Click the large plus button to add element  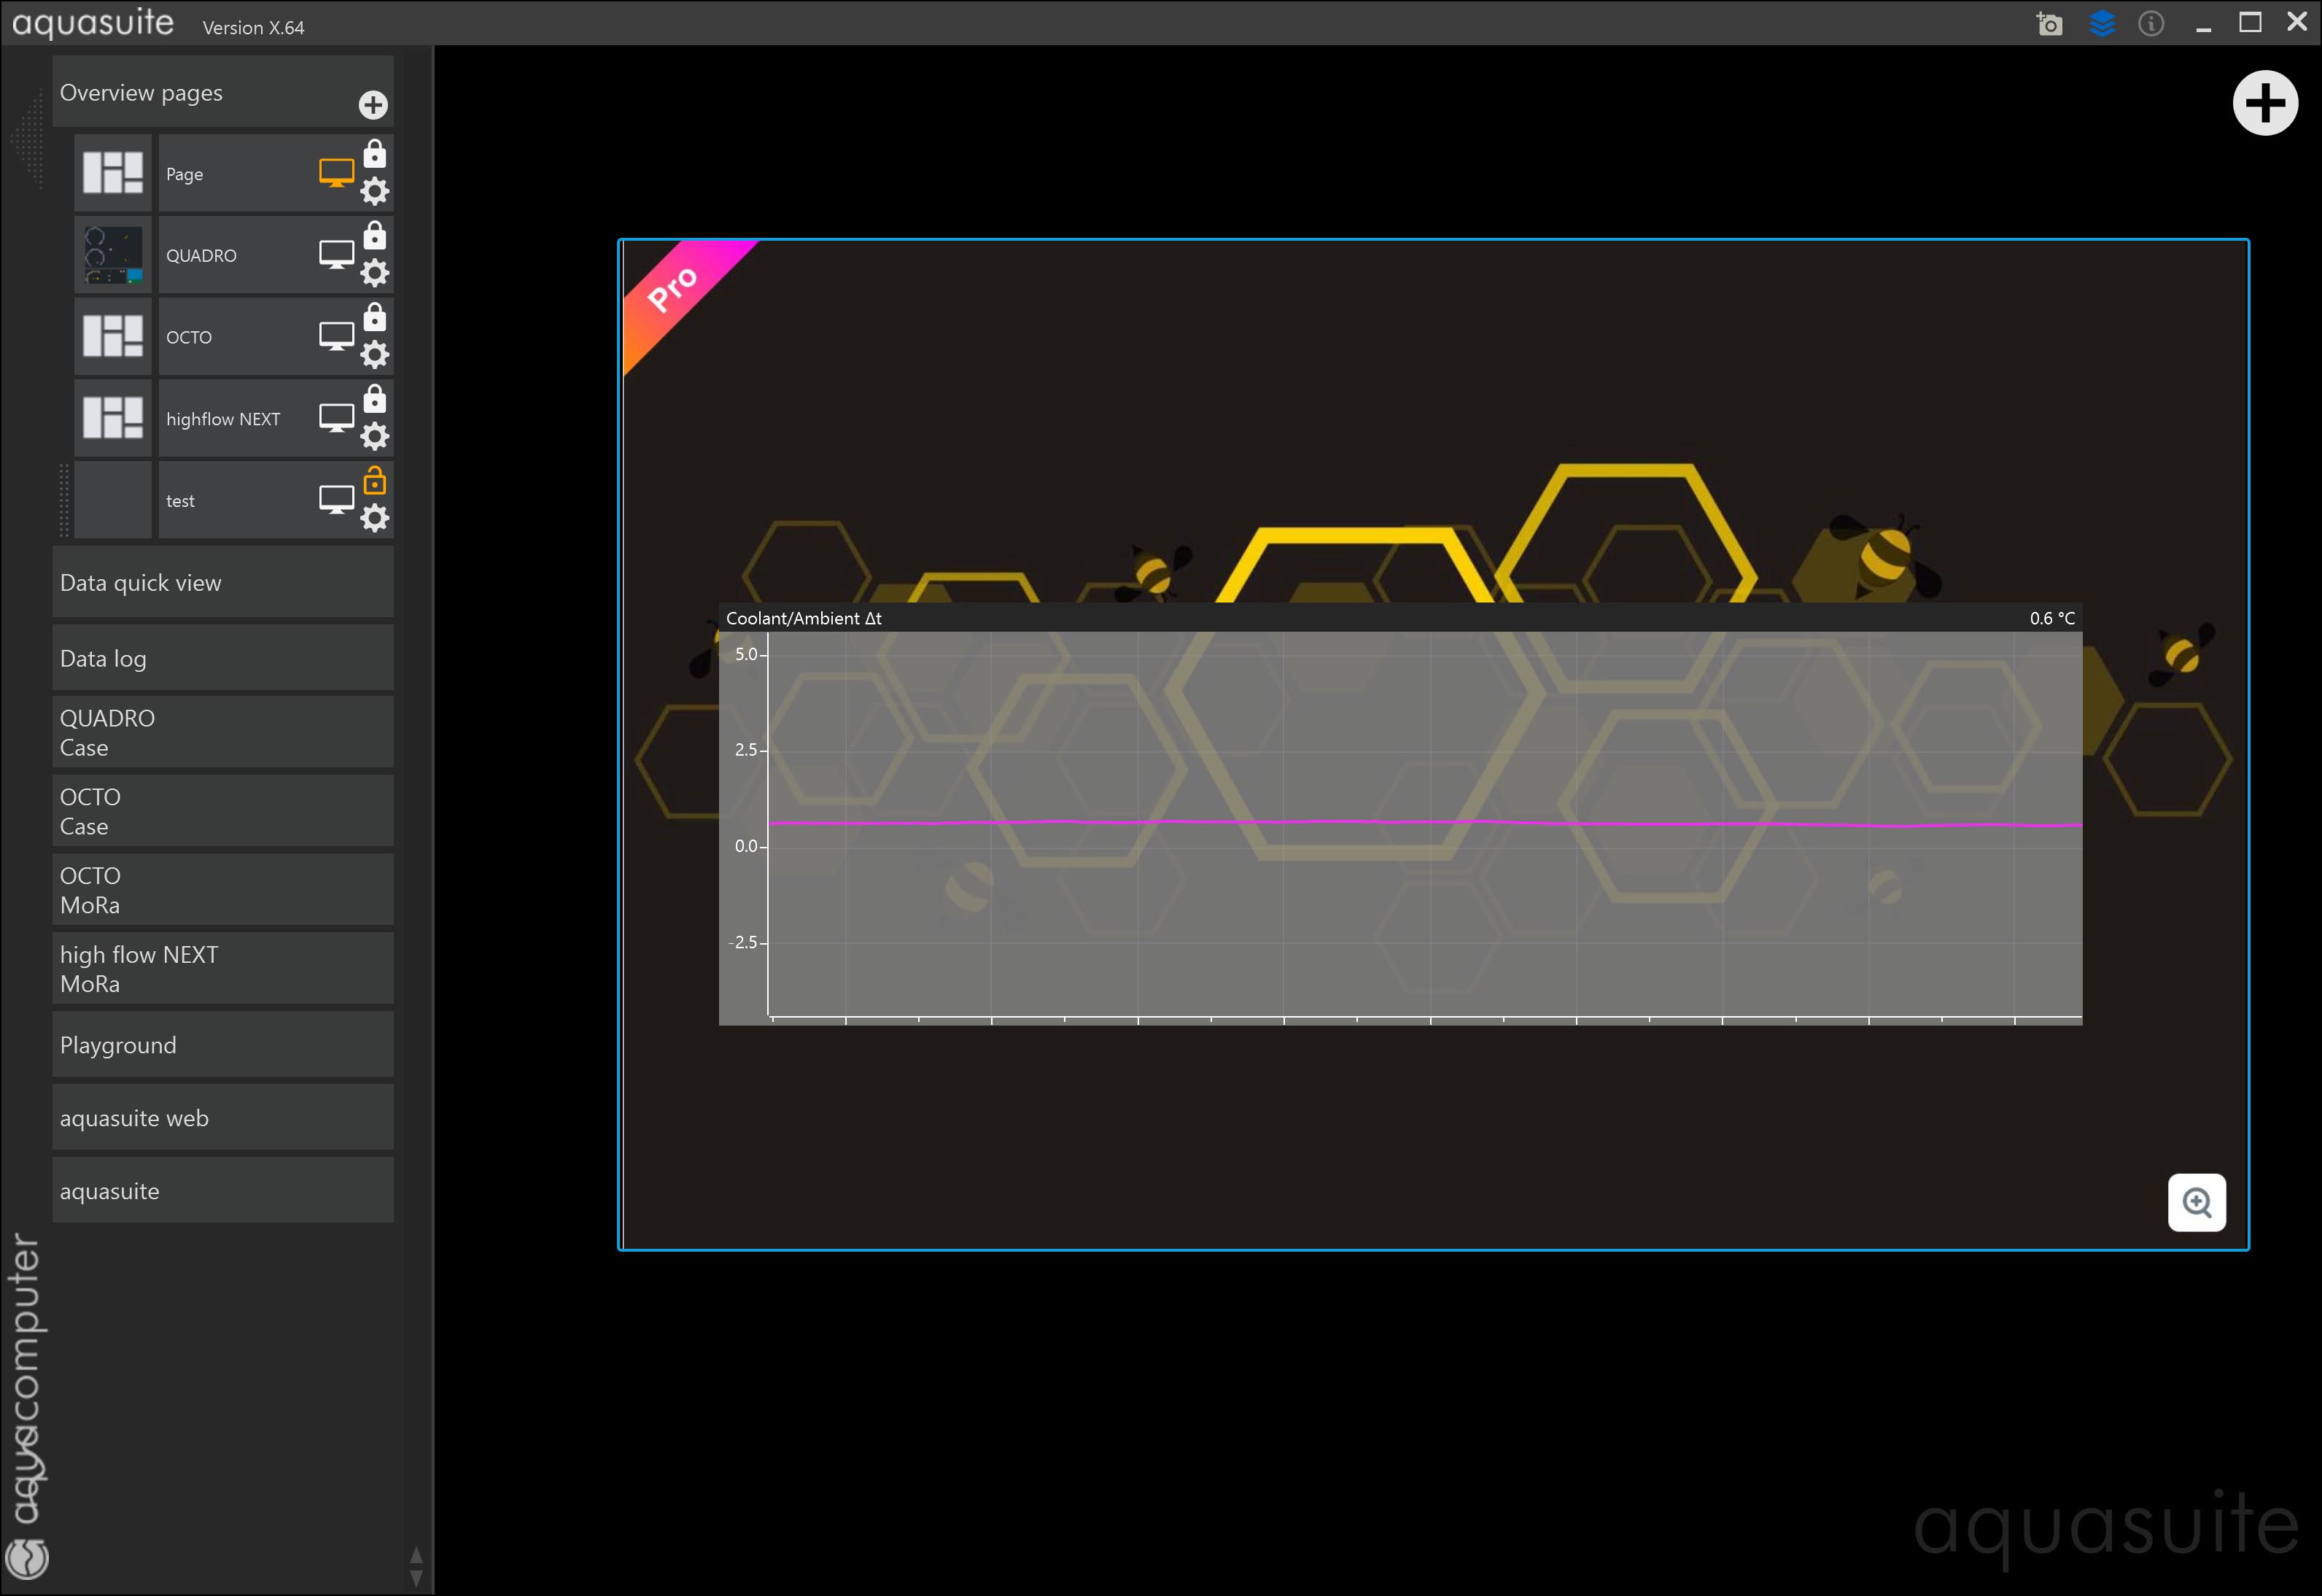(x=2264, y=103)
